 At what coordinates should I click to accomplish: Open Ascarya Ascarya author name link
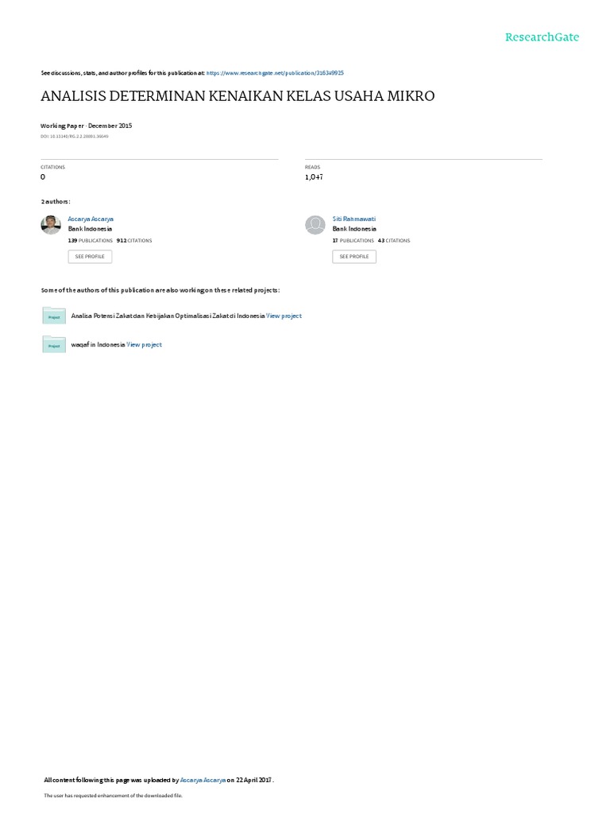click(x=91, y=219)
